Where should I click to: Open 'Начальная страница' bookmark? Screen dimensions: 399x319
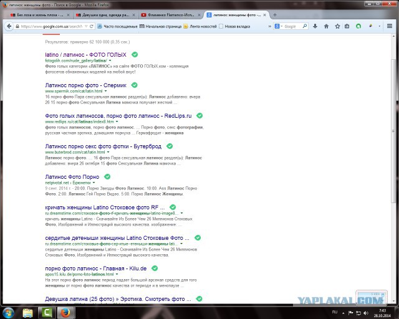pyautogui.click(x=161, y=26)
